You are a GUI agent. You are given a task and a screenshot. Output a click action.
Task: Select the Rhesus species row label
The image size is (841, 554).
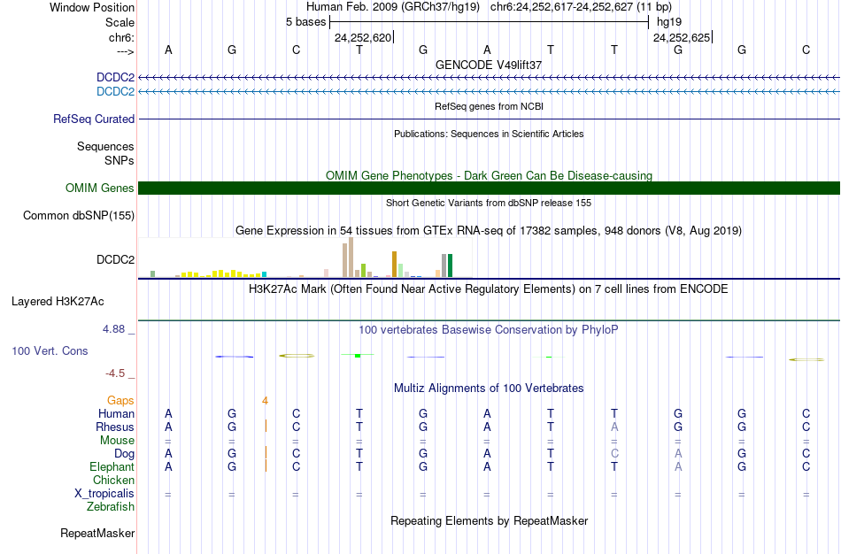tap(115, 427)
